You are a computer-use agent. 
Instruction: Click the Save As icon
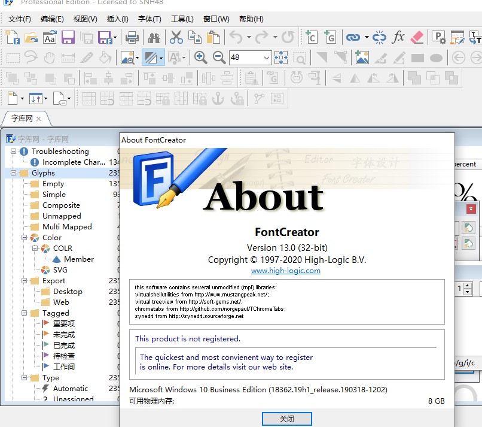[x=105, y=37]
